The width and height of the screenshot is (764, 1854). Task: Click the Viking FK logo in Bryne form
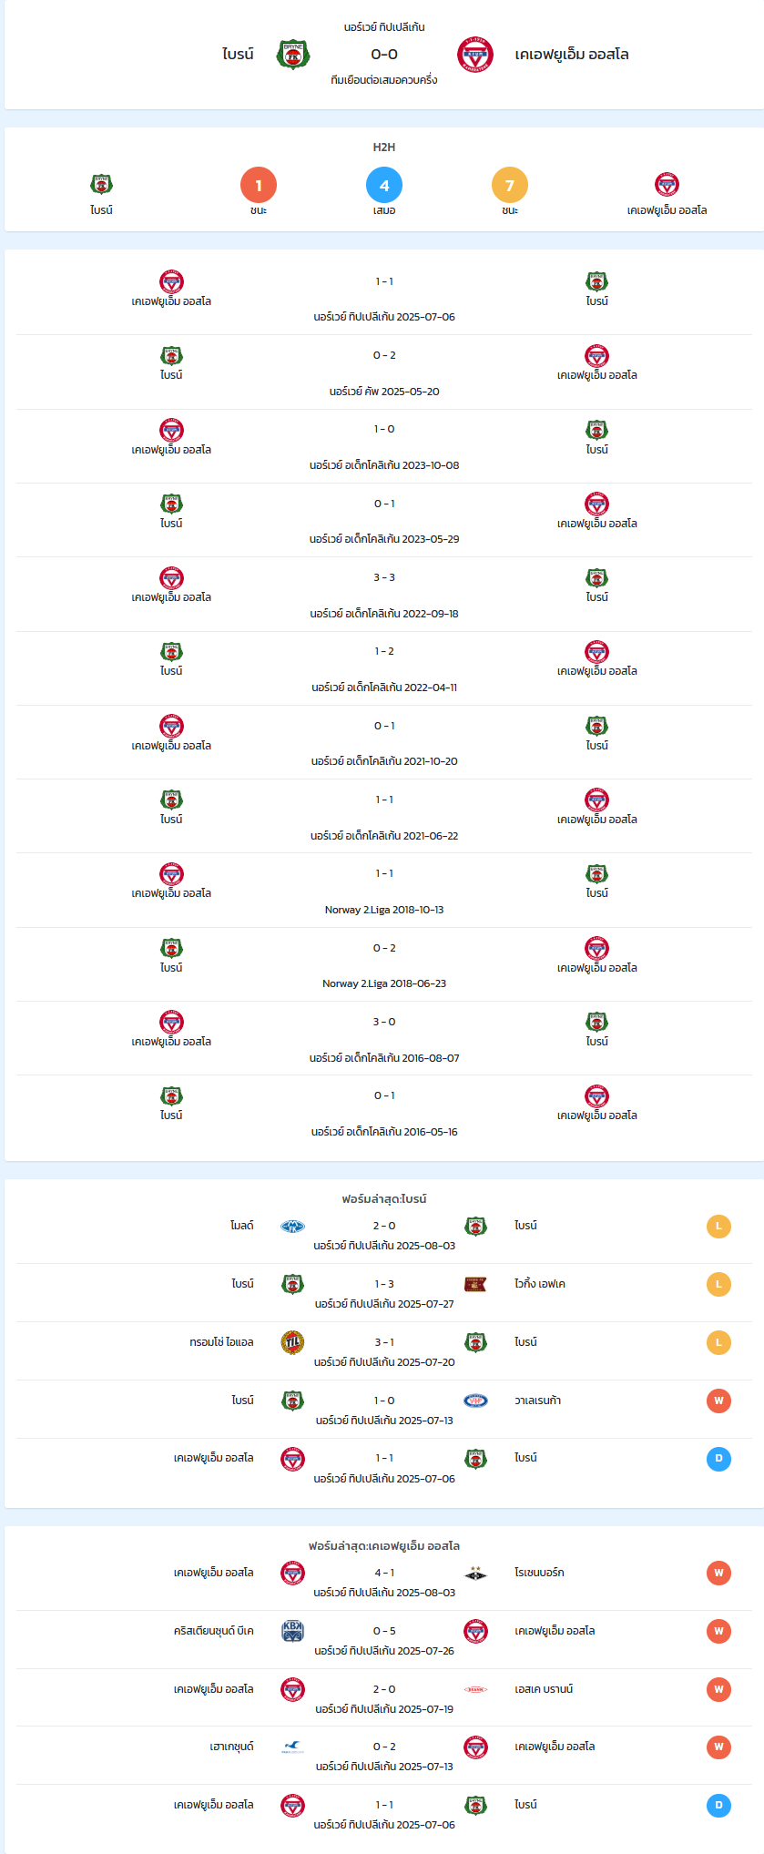pyautogui.click(x=475, y=1285)
